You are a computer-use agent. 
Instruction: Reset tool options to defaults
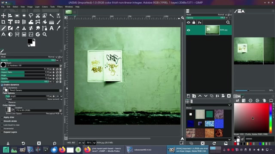55,143
